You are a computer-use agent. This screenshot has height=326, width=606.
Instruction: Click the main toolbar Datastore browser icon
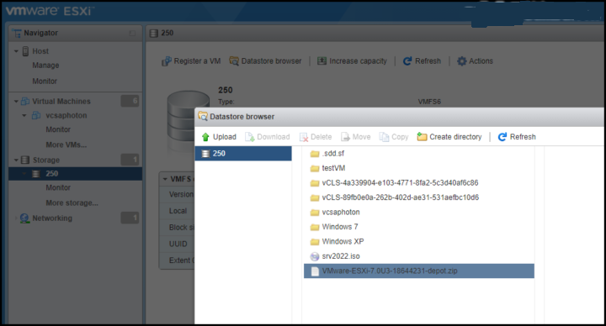234,61
